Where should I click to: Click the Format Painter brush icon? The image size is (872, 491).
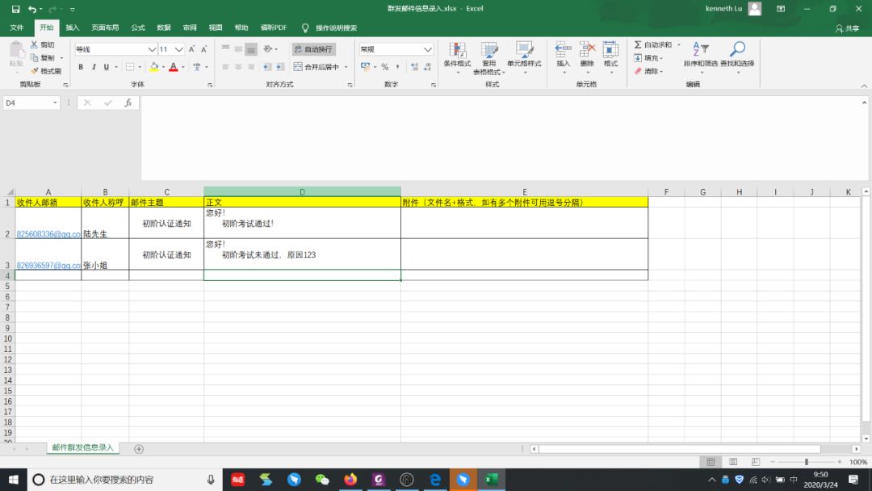35,71
